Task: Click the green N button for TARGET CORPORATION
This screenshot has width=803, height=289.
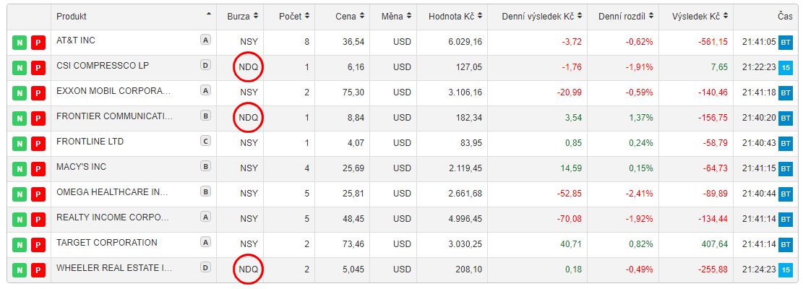Action: 19,245
